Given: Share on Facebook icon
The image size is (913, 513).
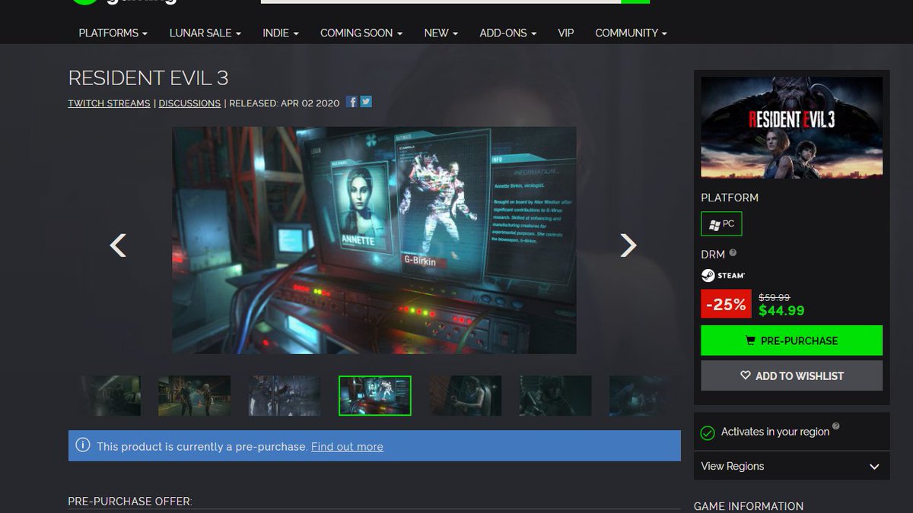Looking at the screenshot, I should tap(352, 102).
